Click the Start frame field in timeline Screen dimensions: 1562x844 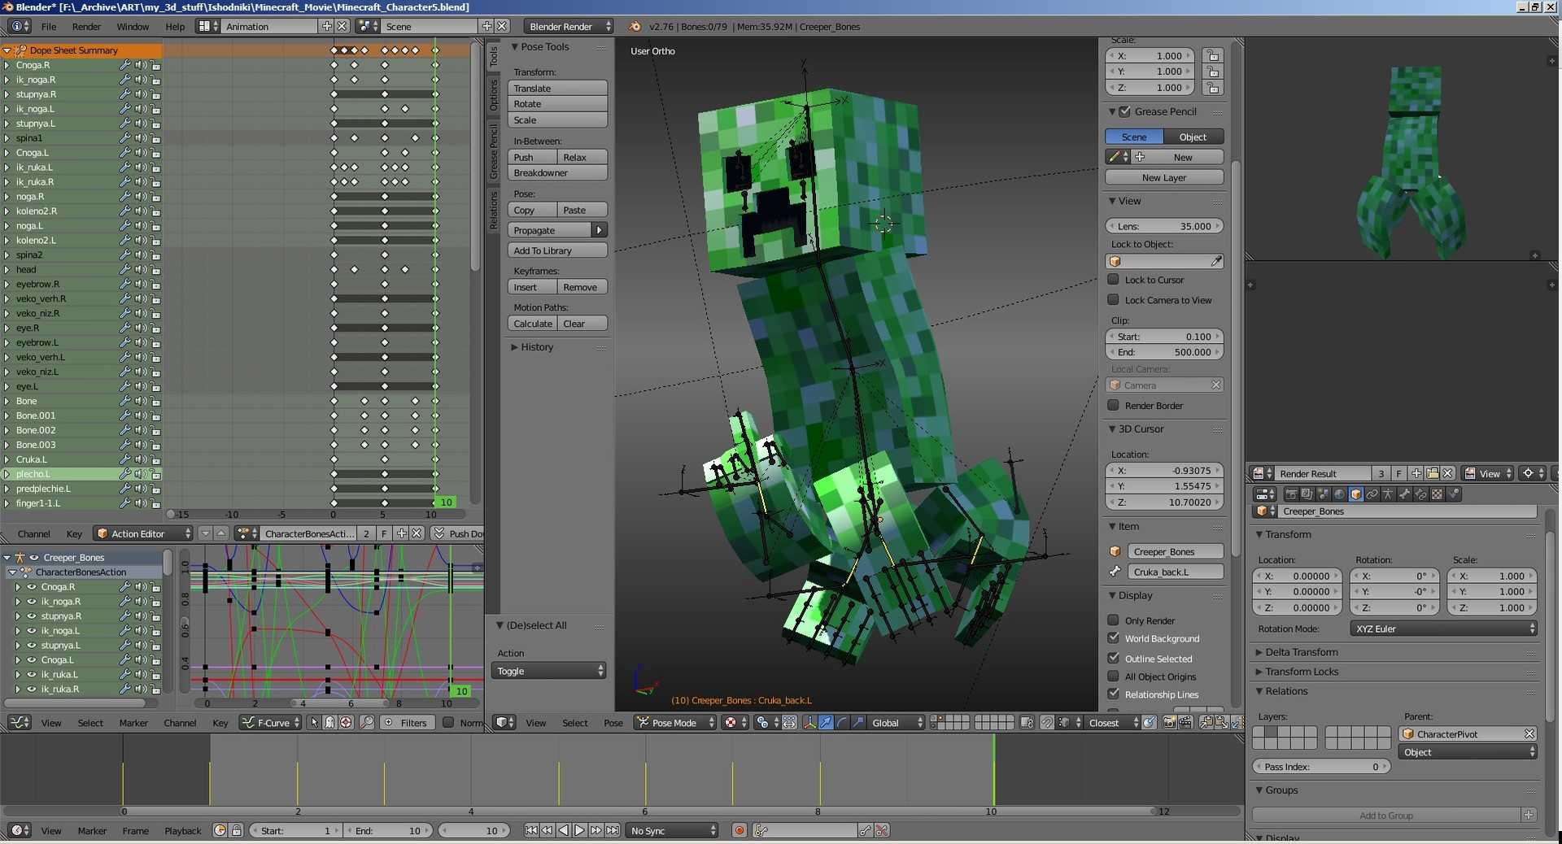[295, 830]
